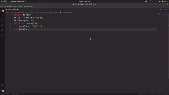Click the Wi-Fi icon in system tray

(157, 1)
